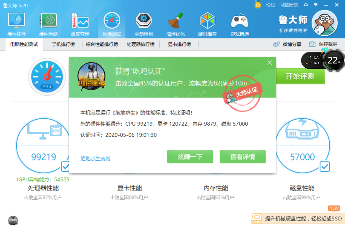Click the 提升机械硬盘性能 banner
Viewport: 345px width, 230px height.
pyautogui.click(x=298, y=219)
